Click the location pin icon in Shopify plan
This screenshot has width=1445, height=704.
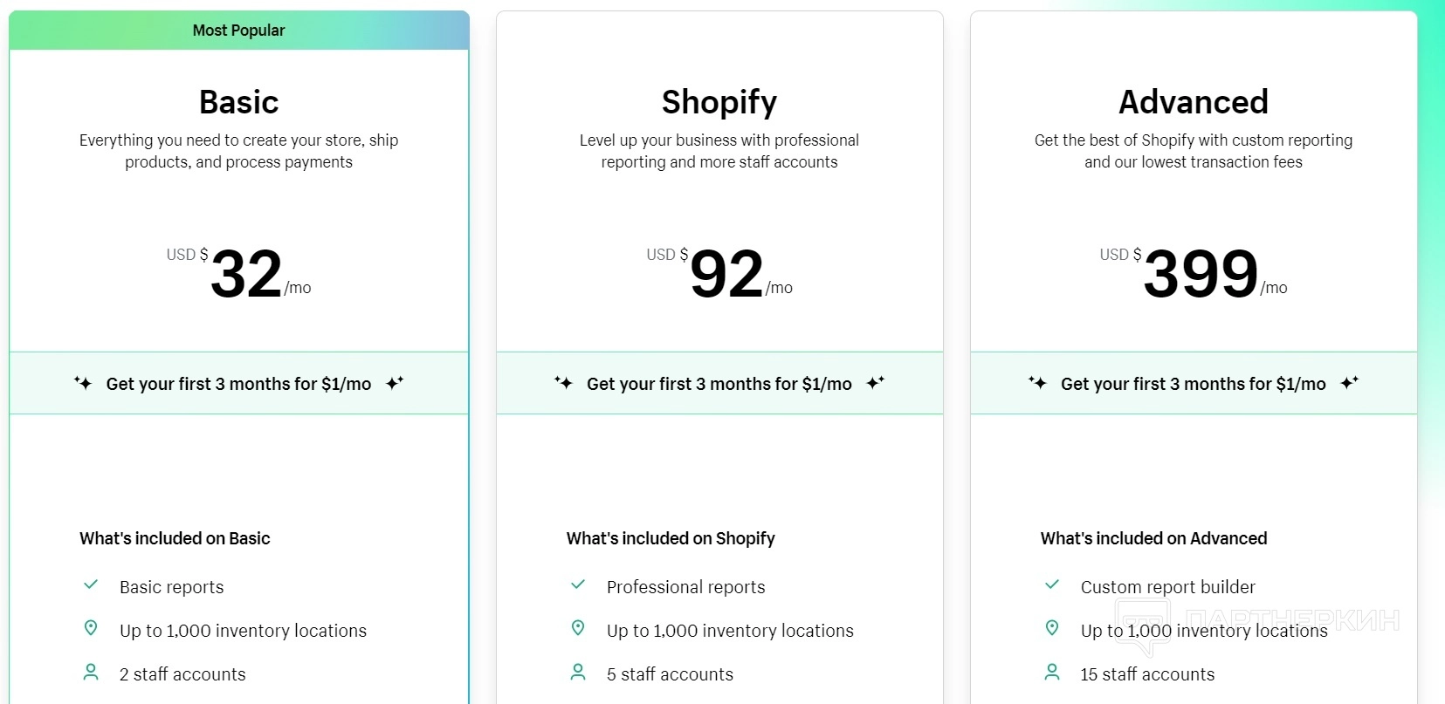(578, 628)
